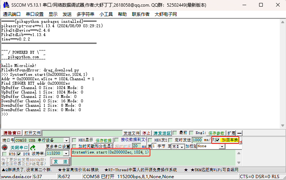Image resolution: width=286 pixels, height=180 pixels.
Task: Click the 清除窗口 button
Action: pos(12,133)
